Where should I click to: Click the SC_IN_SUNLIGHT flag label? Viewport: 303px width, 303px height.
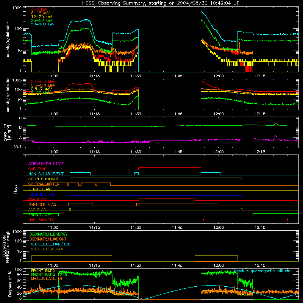coord(44,179)
